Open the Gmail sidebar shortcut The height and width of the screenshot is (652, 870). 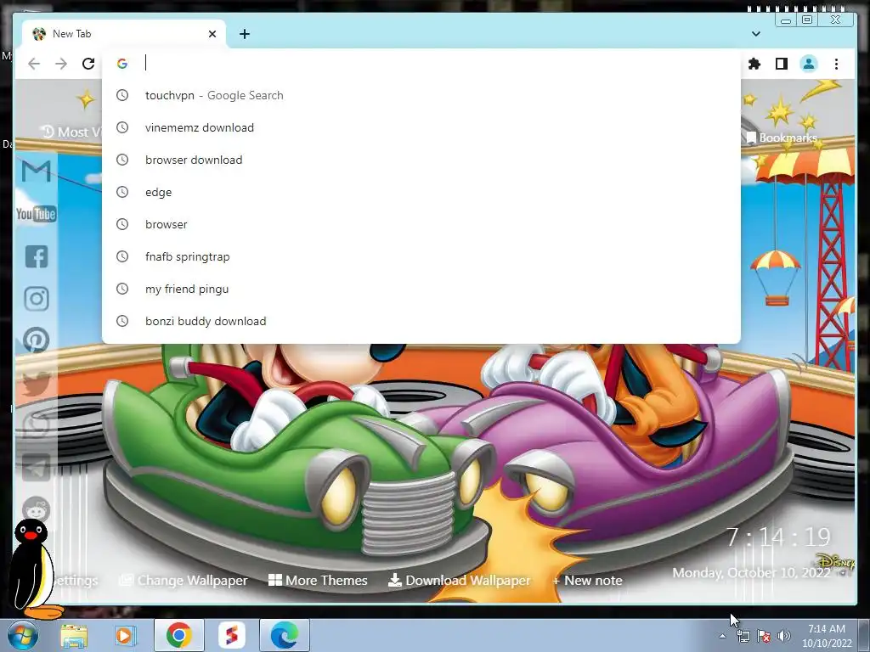pyautogui.click(x=36, y=171)
